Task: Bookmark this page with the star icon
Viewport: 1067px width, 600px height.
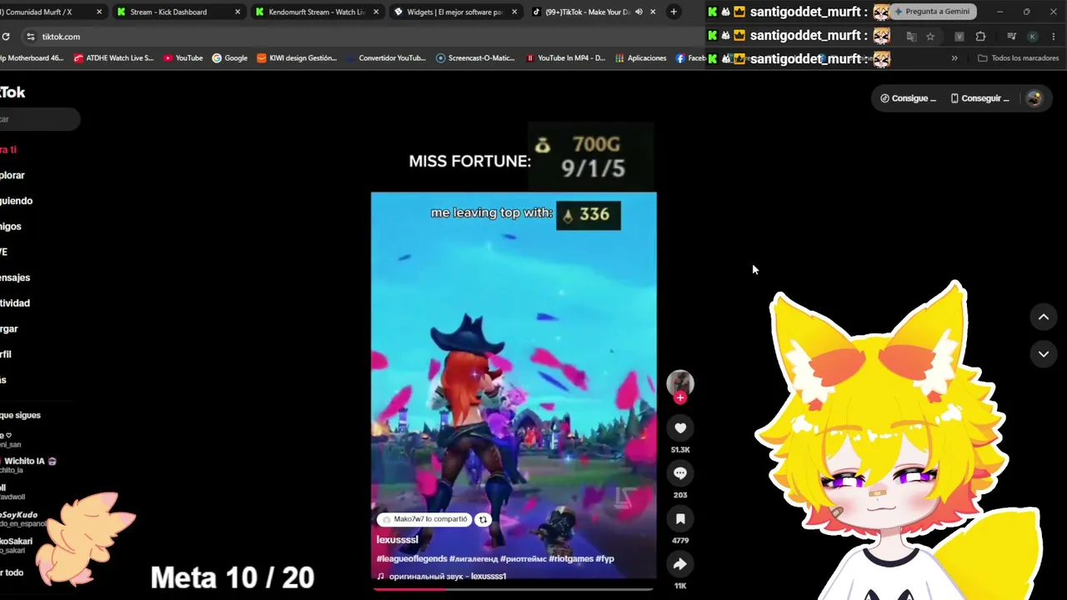Action: tap(930, 37)
